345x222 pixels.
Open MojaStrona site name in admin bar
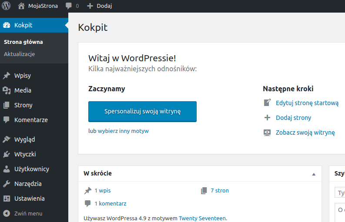[x=43, y=6]
